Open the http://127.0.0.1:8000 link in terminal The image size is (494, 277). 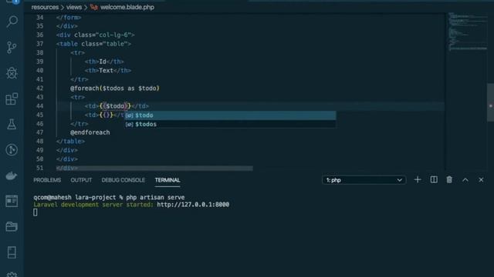click(193, 205)
